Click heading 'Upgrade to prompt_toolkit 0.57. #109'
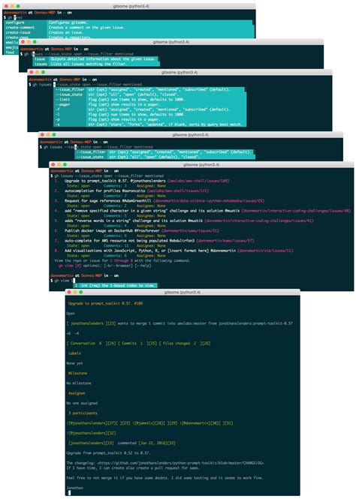Viewport: 356px width, 499px height. click(x=105, y=304)
